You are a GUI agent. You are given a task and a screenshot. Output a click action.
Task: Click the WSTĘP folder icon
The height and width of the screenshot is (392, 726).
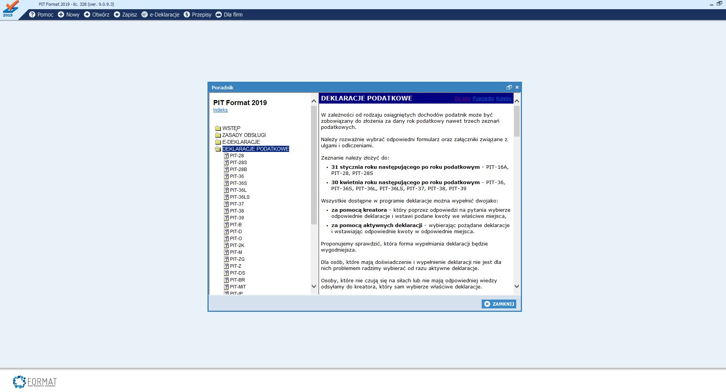coord(218,128)
